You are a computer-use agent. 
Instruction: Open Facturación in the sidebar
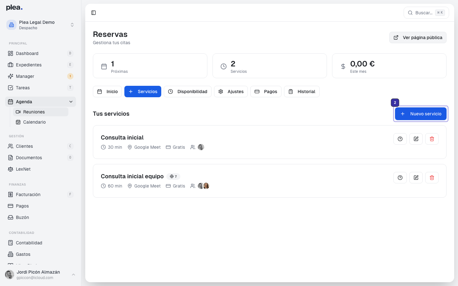tap(28, 194)
